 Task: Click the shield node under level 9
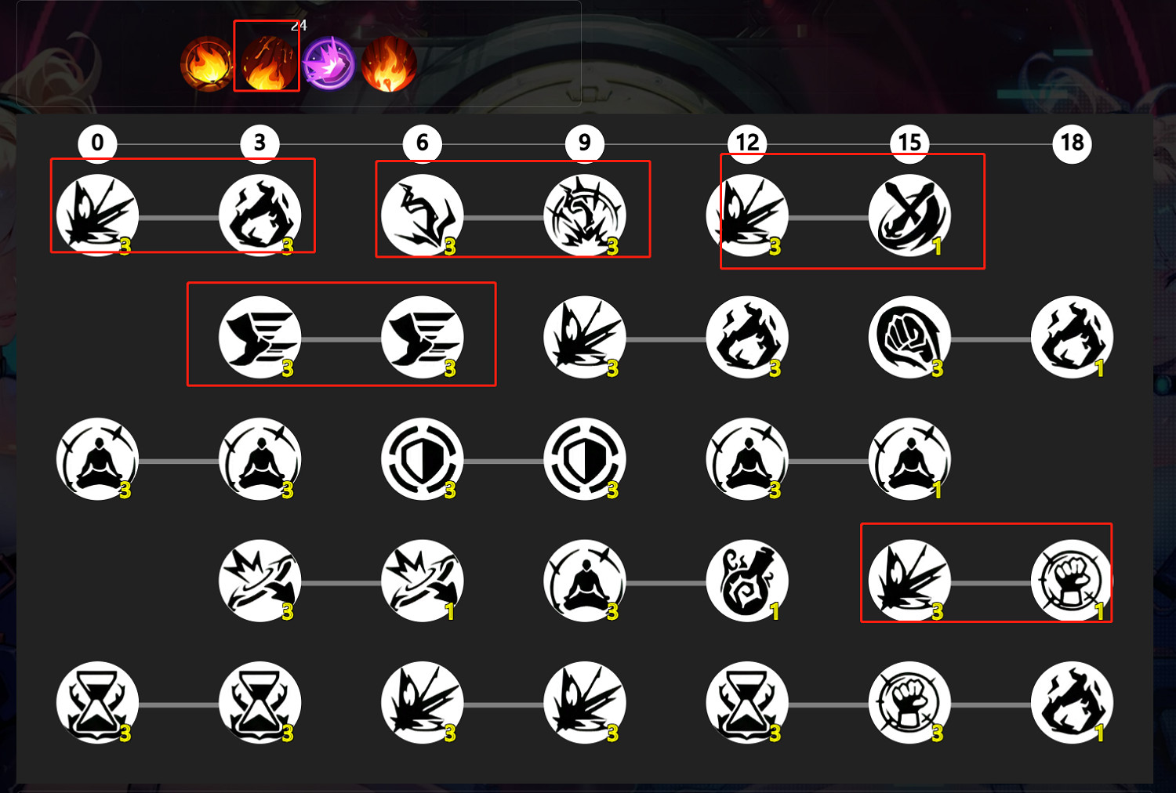[x=585, y=459]
